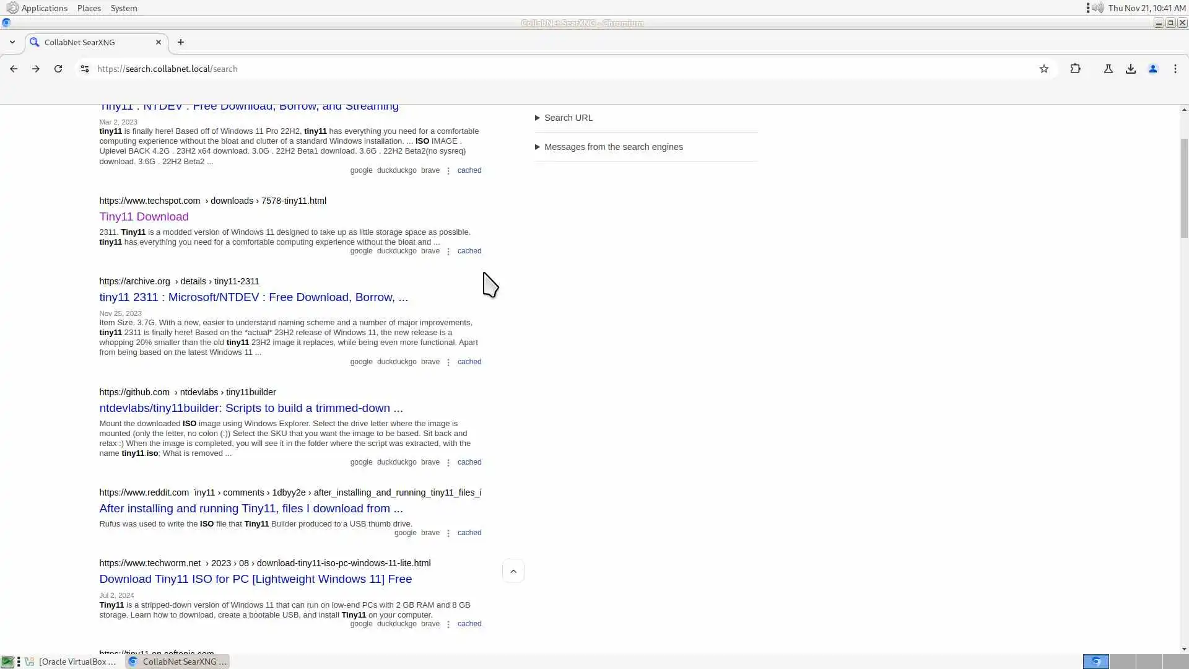Image resolution: width=1189 pixels, height=669 pixels.
Task: Bookmark this page with star icon
Action: 1044,69
